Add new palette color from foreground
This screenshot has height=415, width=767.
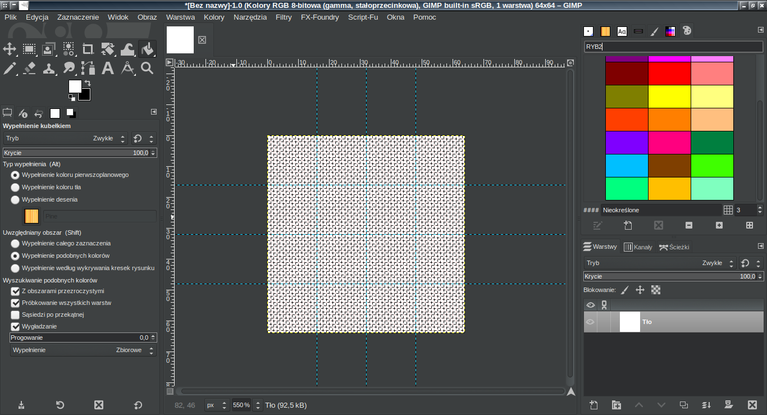click(x=628, y=225)
